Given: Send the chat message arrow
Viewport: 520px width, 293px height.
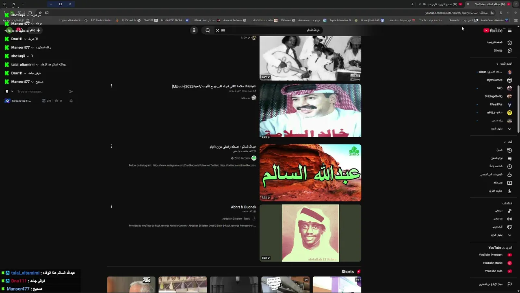Looking at the screenshot, I should pyautogui.click(x=71, y=92).
